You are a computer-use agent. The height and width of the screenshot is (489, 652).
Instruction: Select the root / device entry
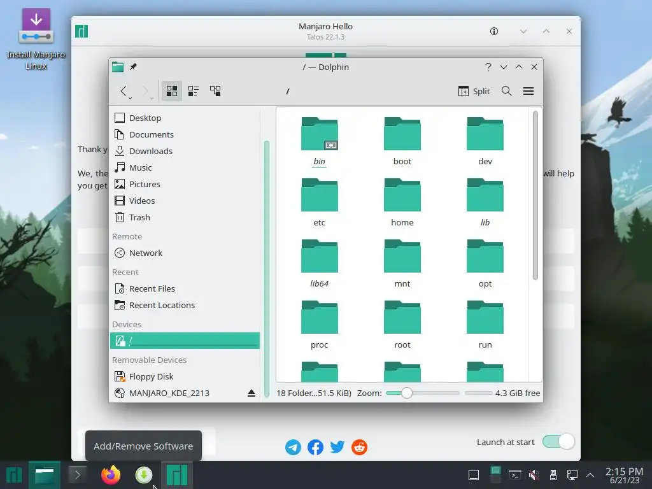[x=185, y=341]
